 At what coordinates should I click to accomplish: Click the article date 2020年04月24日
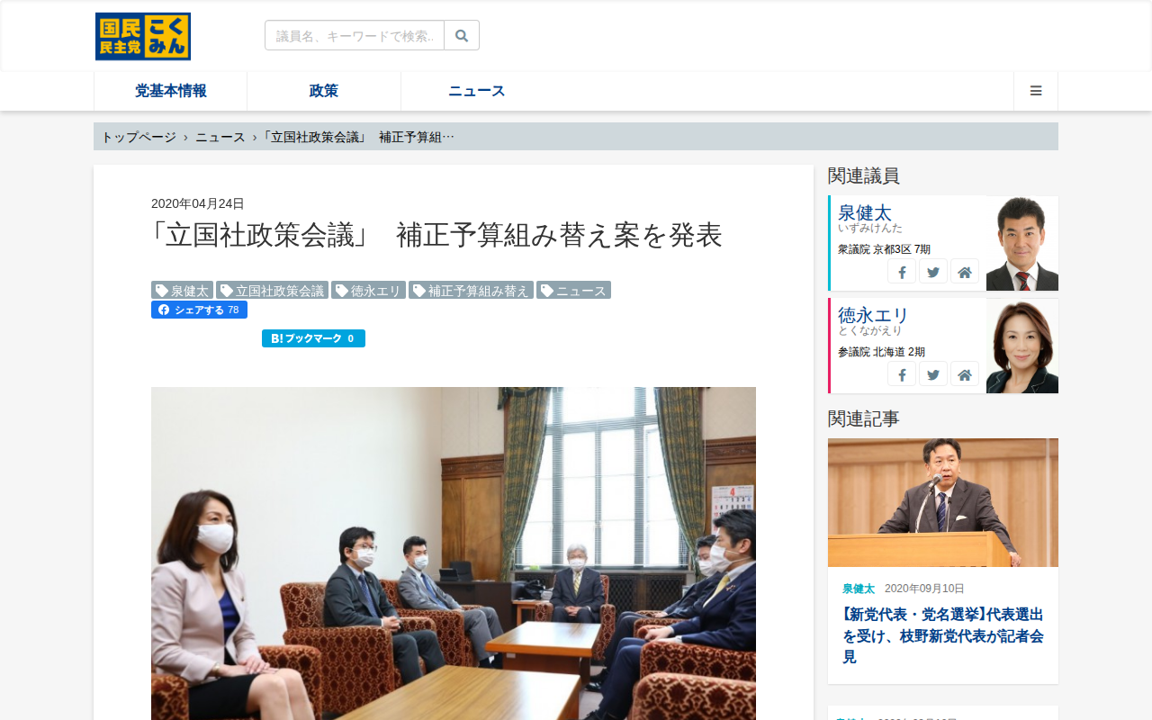pos(198,203)
